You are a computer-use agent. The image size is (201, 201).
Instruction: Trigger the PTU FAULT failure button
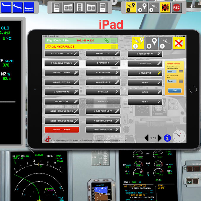103,92
